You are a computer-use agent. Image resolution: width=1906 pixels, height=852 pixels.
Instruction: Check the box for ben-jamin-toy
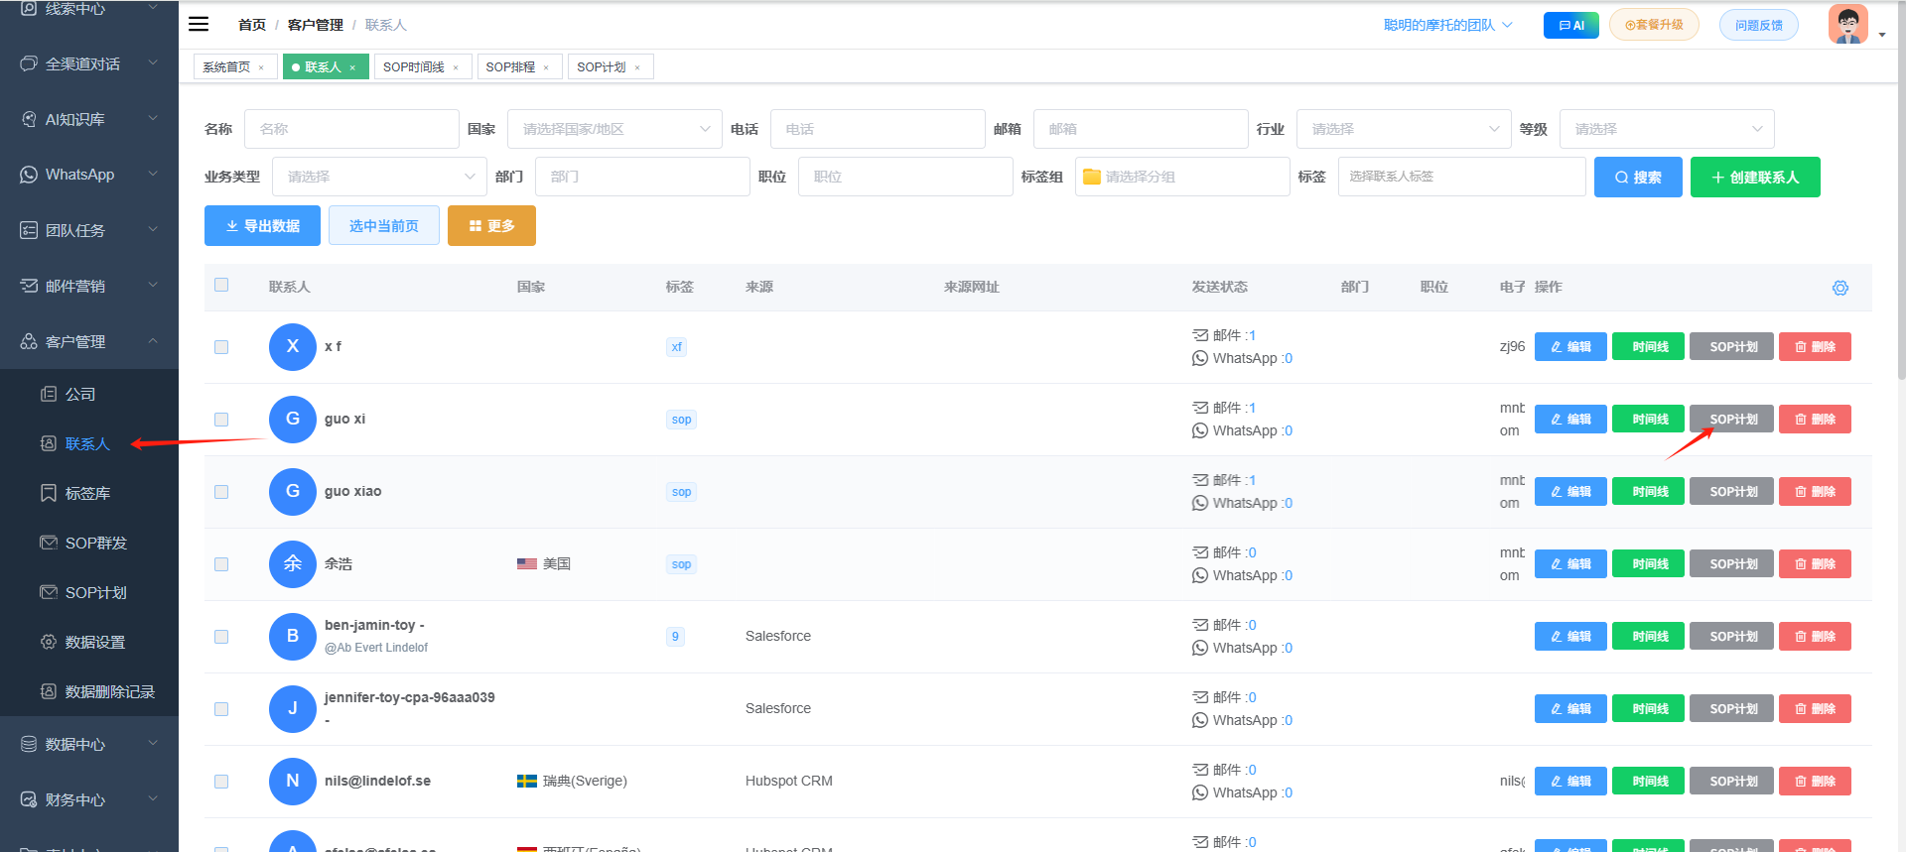click(221, 637)
